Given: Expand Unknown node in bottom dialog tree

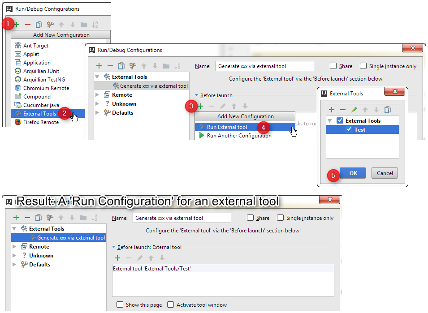Looking at the screenshot, I should (14, 256).
